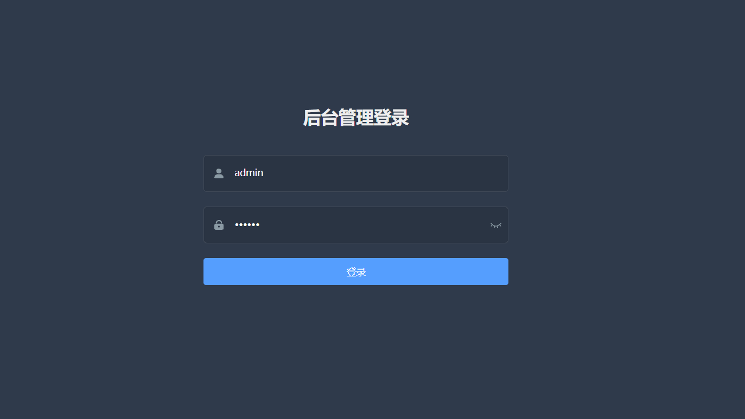745x419 pixels.
Task: Select the admin text in username field
Action: point(249,173)
